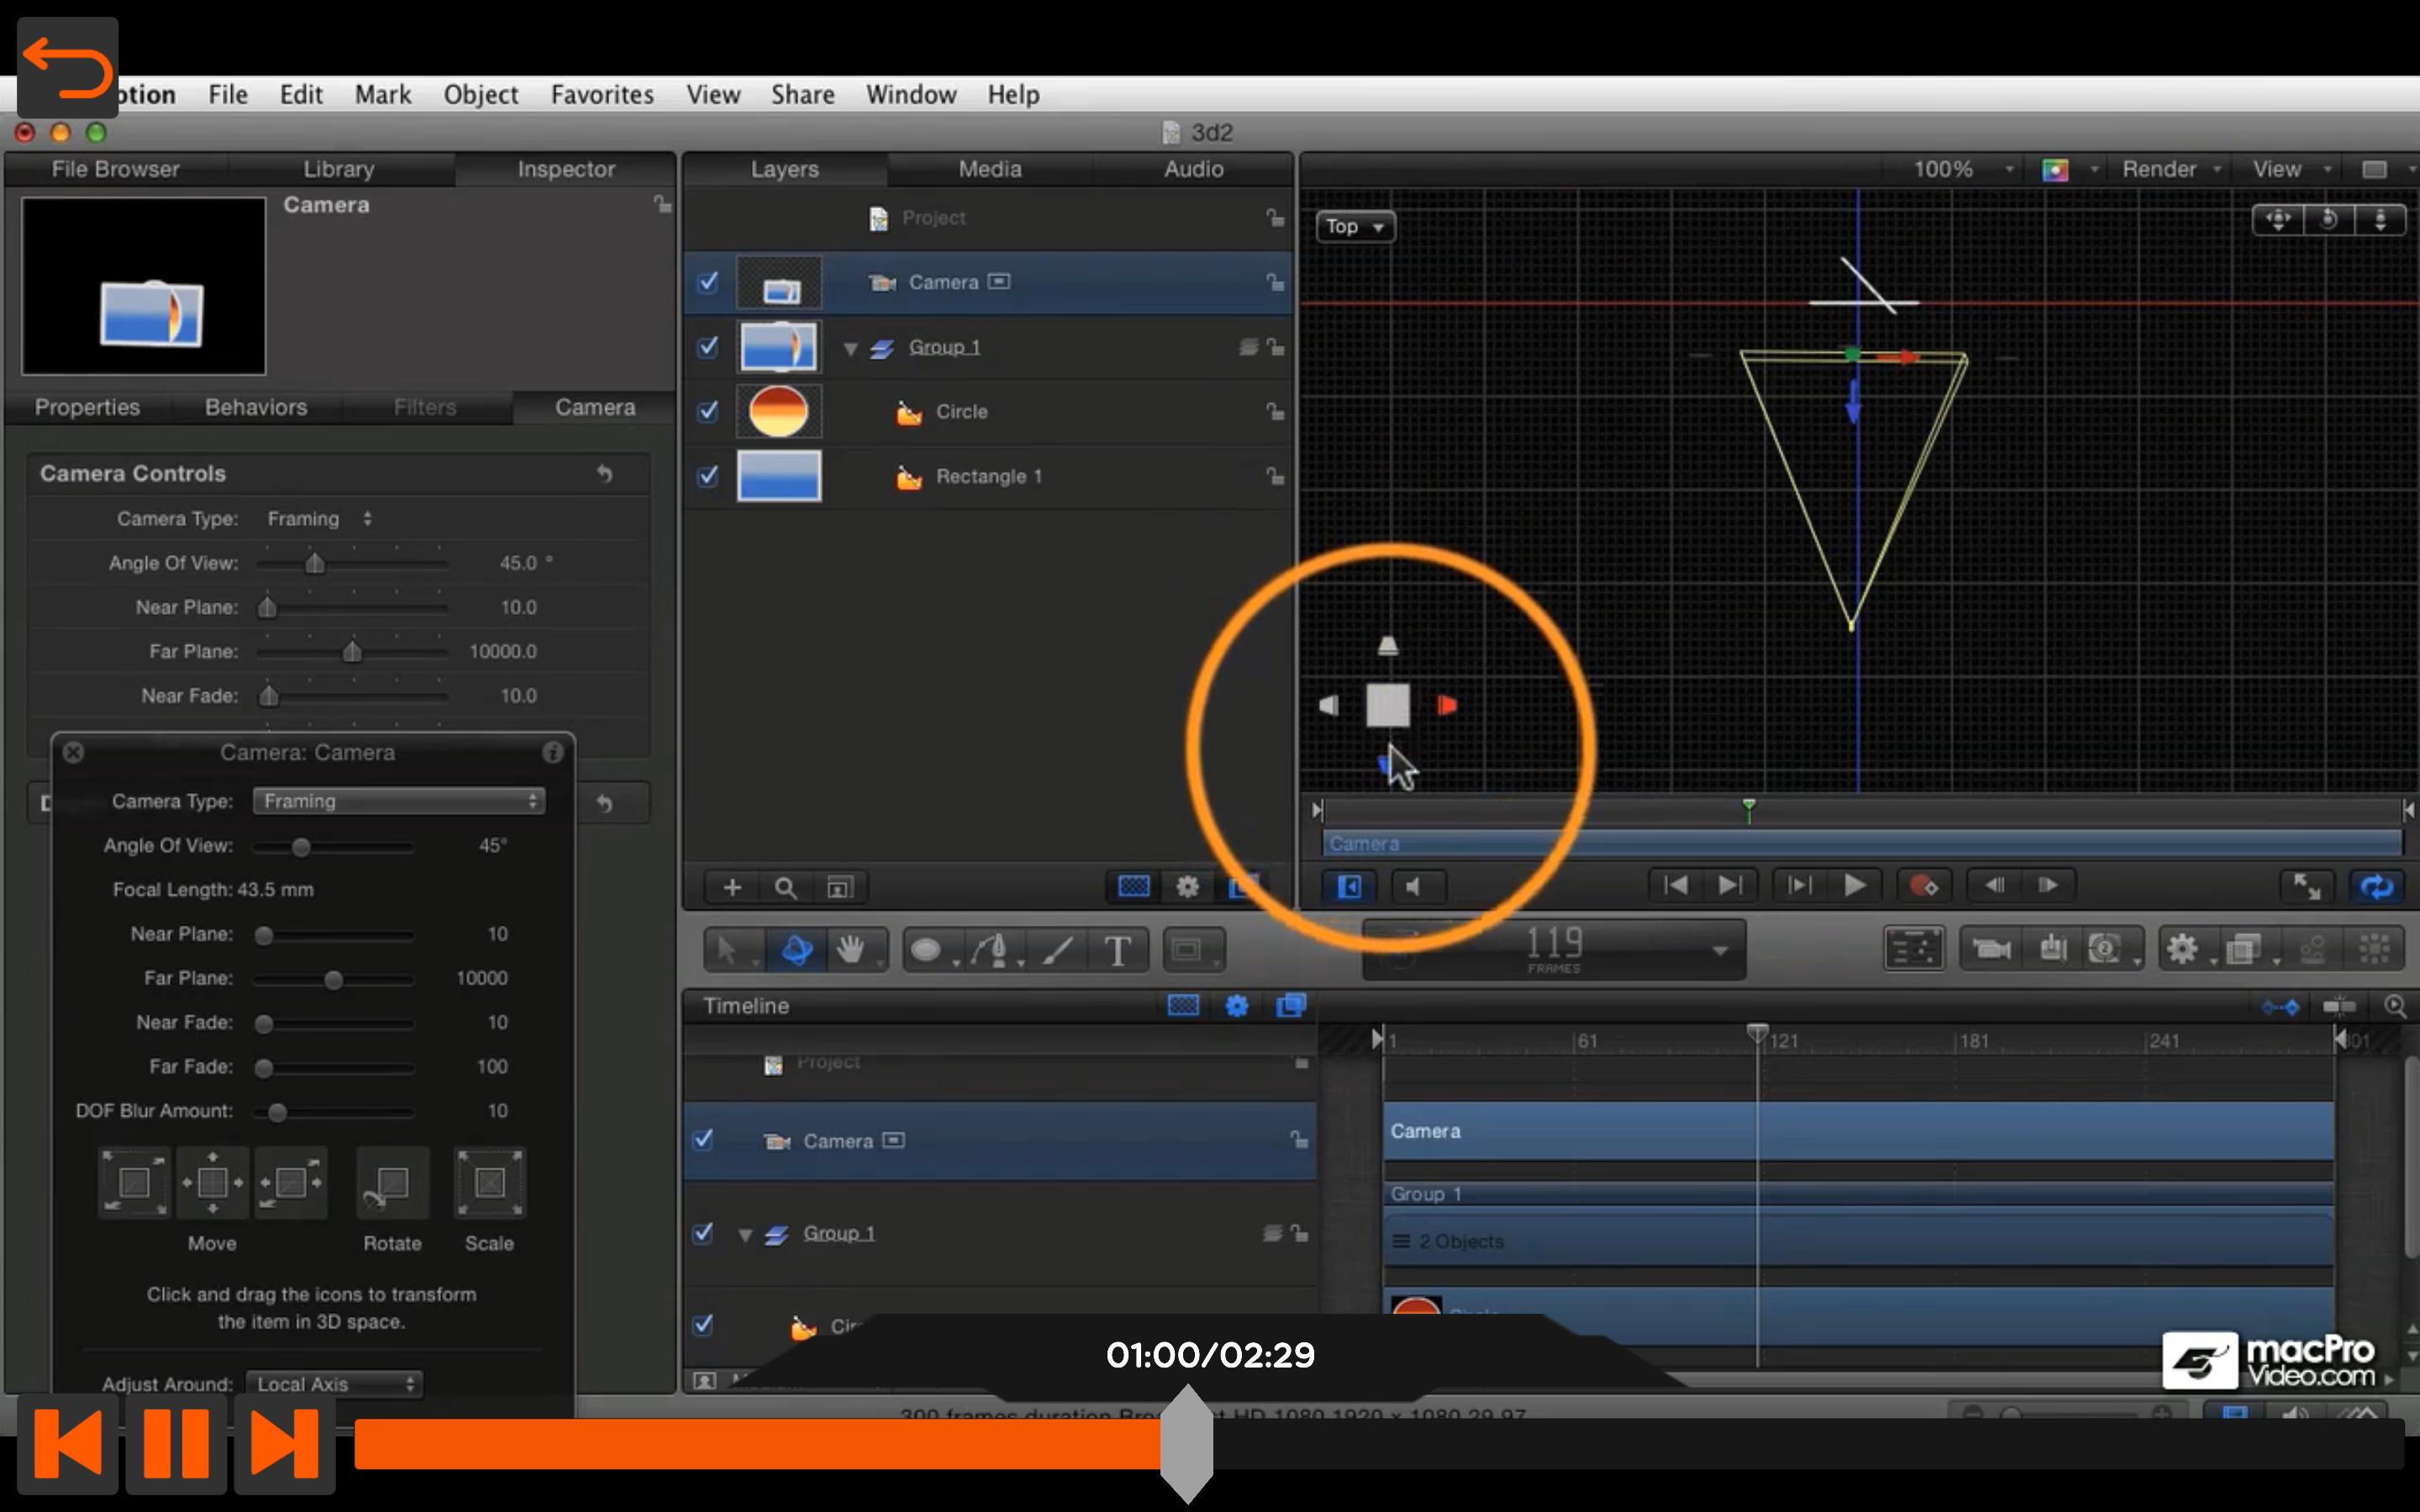Click the info button in Camera HUD
This screenshot has width=2420, height=1512.
[552, 752]
